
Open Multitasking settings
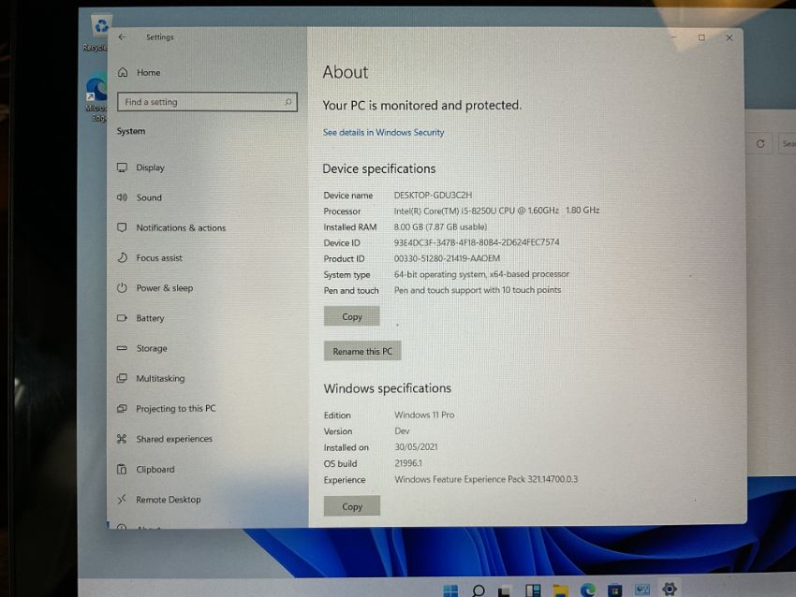[x=160, y=378]
